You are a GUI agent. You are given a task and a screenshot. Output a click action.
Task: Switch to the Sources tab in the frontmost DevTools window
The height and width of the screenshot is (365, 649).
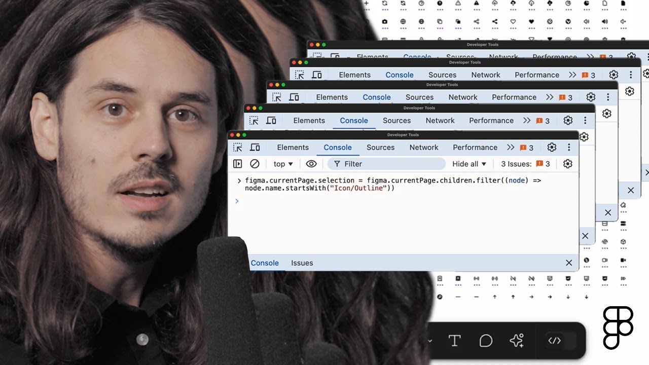(380, 148)
